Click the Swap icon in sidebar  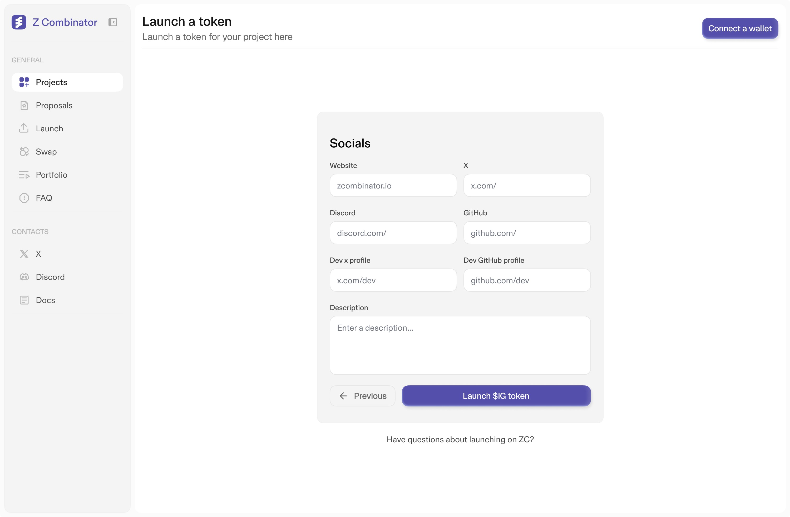24,152
